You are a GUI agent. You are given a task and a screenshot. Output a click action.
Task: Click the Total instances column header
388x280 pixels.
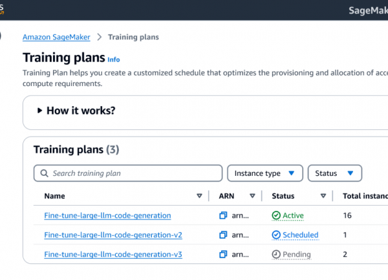(x=365, y=196)
